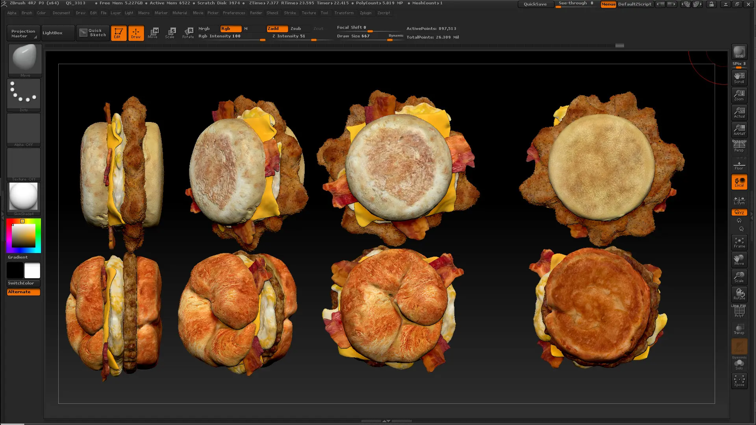
Task: Toggle Zsub sculpt mode
Action: click(300, 29)
